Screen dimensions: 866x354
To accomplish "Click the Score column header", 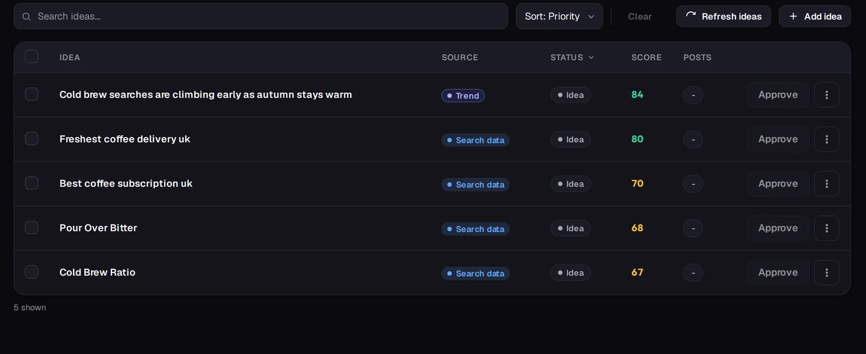I will point(646,58).
